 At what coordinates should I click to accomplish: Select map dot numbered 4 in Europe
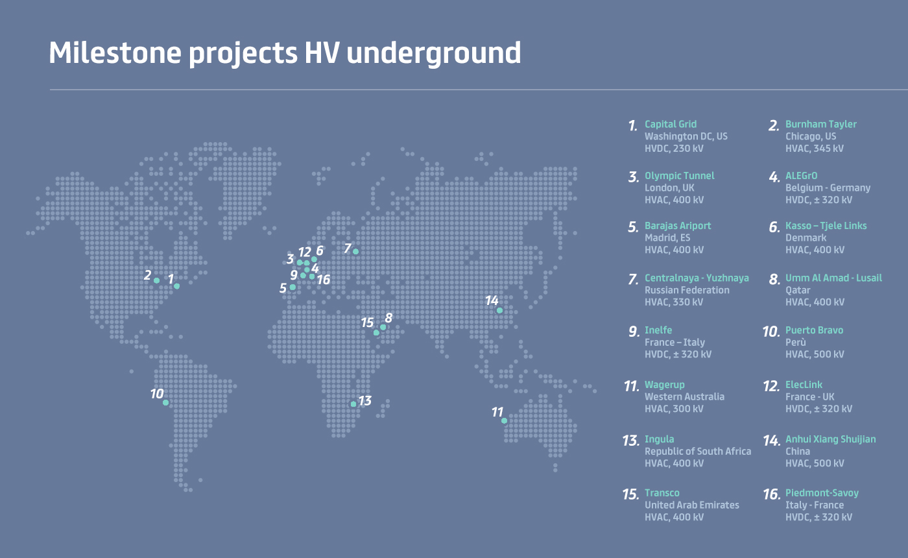pyautogui.click(x=307, y=270)
